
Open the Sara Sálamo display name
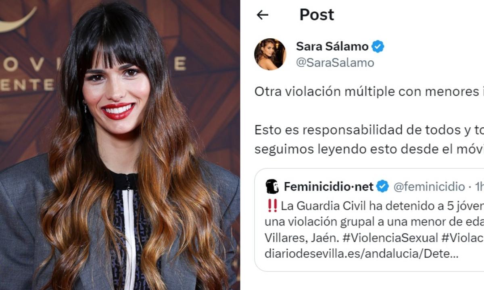click(x=332, y=46)
